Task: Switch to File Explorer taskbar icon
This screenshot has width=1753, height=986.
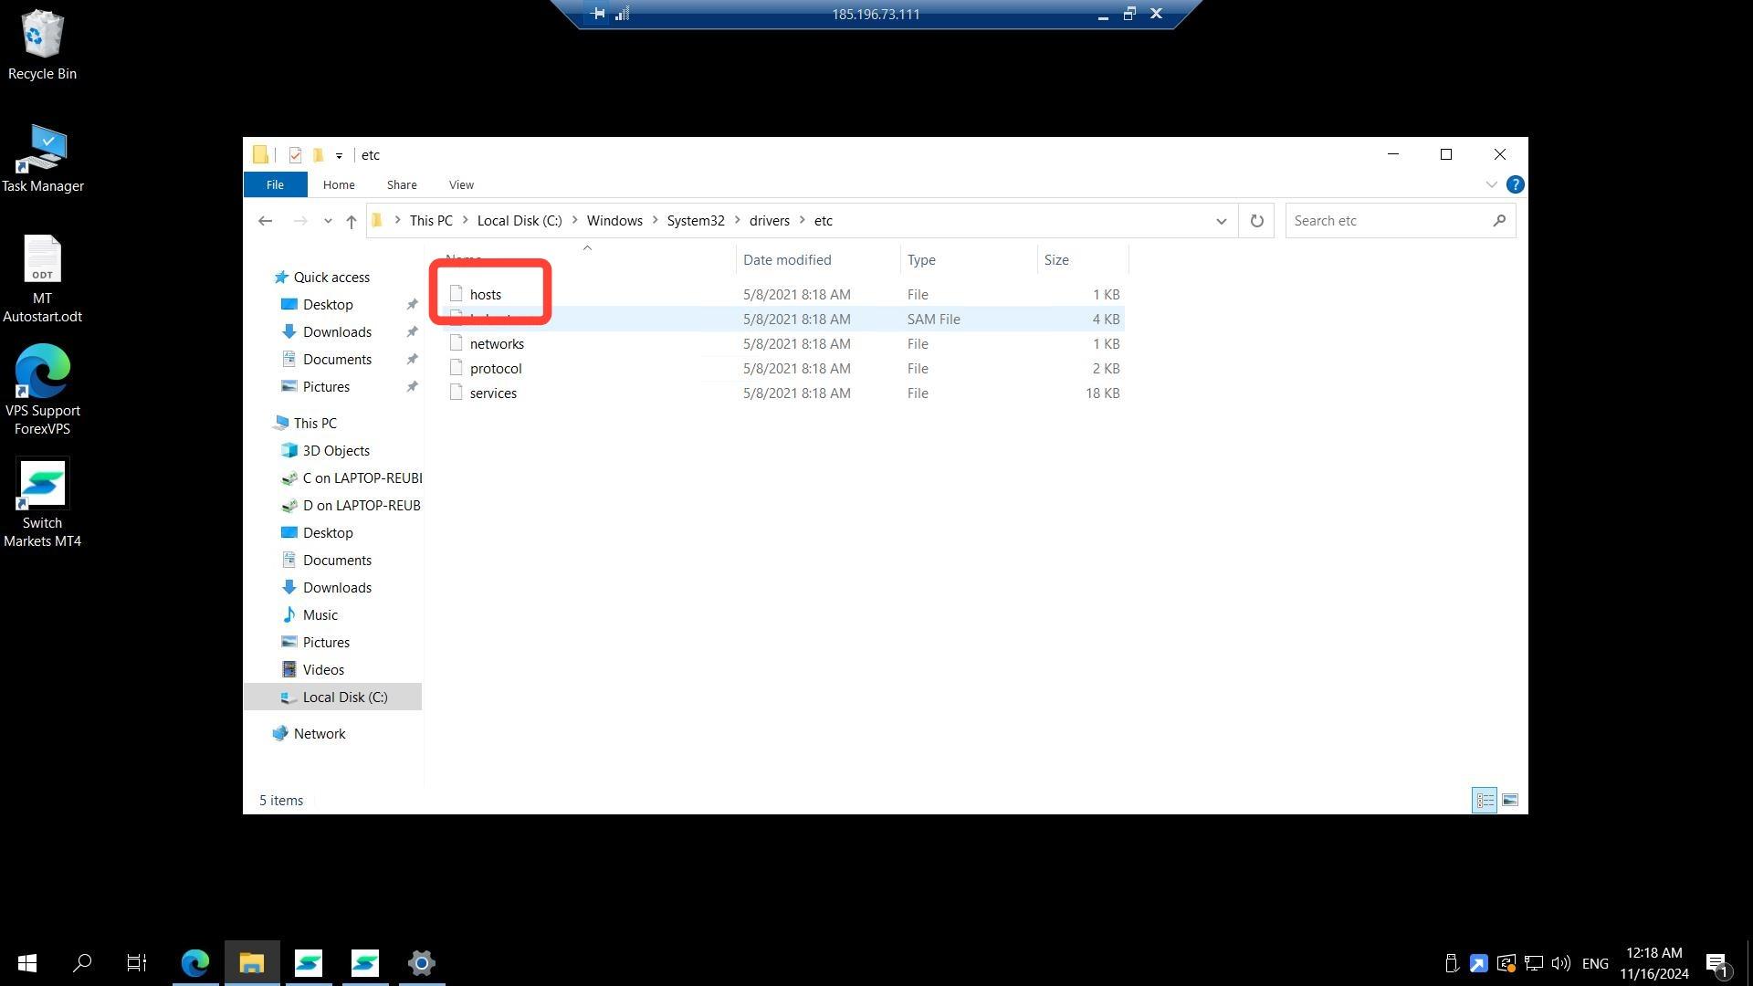Action: pyautogui.click(x=251, y=962)
